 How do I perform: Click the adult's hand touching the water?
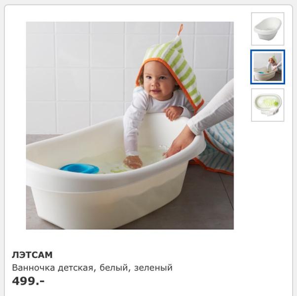[x=179, y=143]
